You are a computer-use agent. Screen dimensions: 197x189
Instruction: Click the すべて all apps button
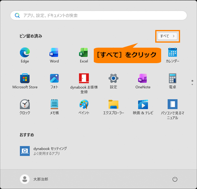tap(167, 36)
